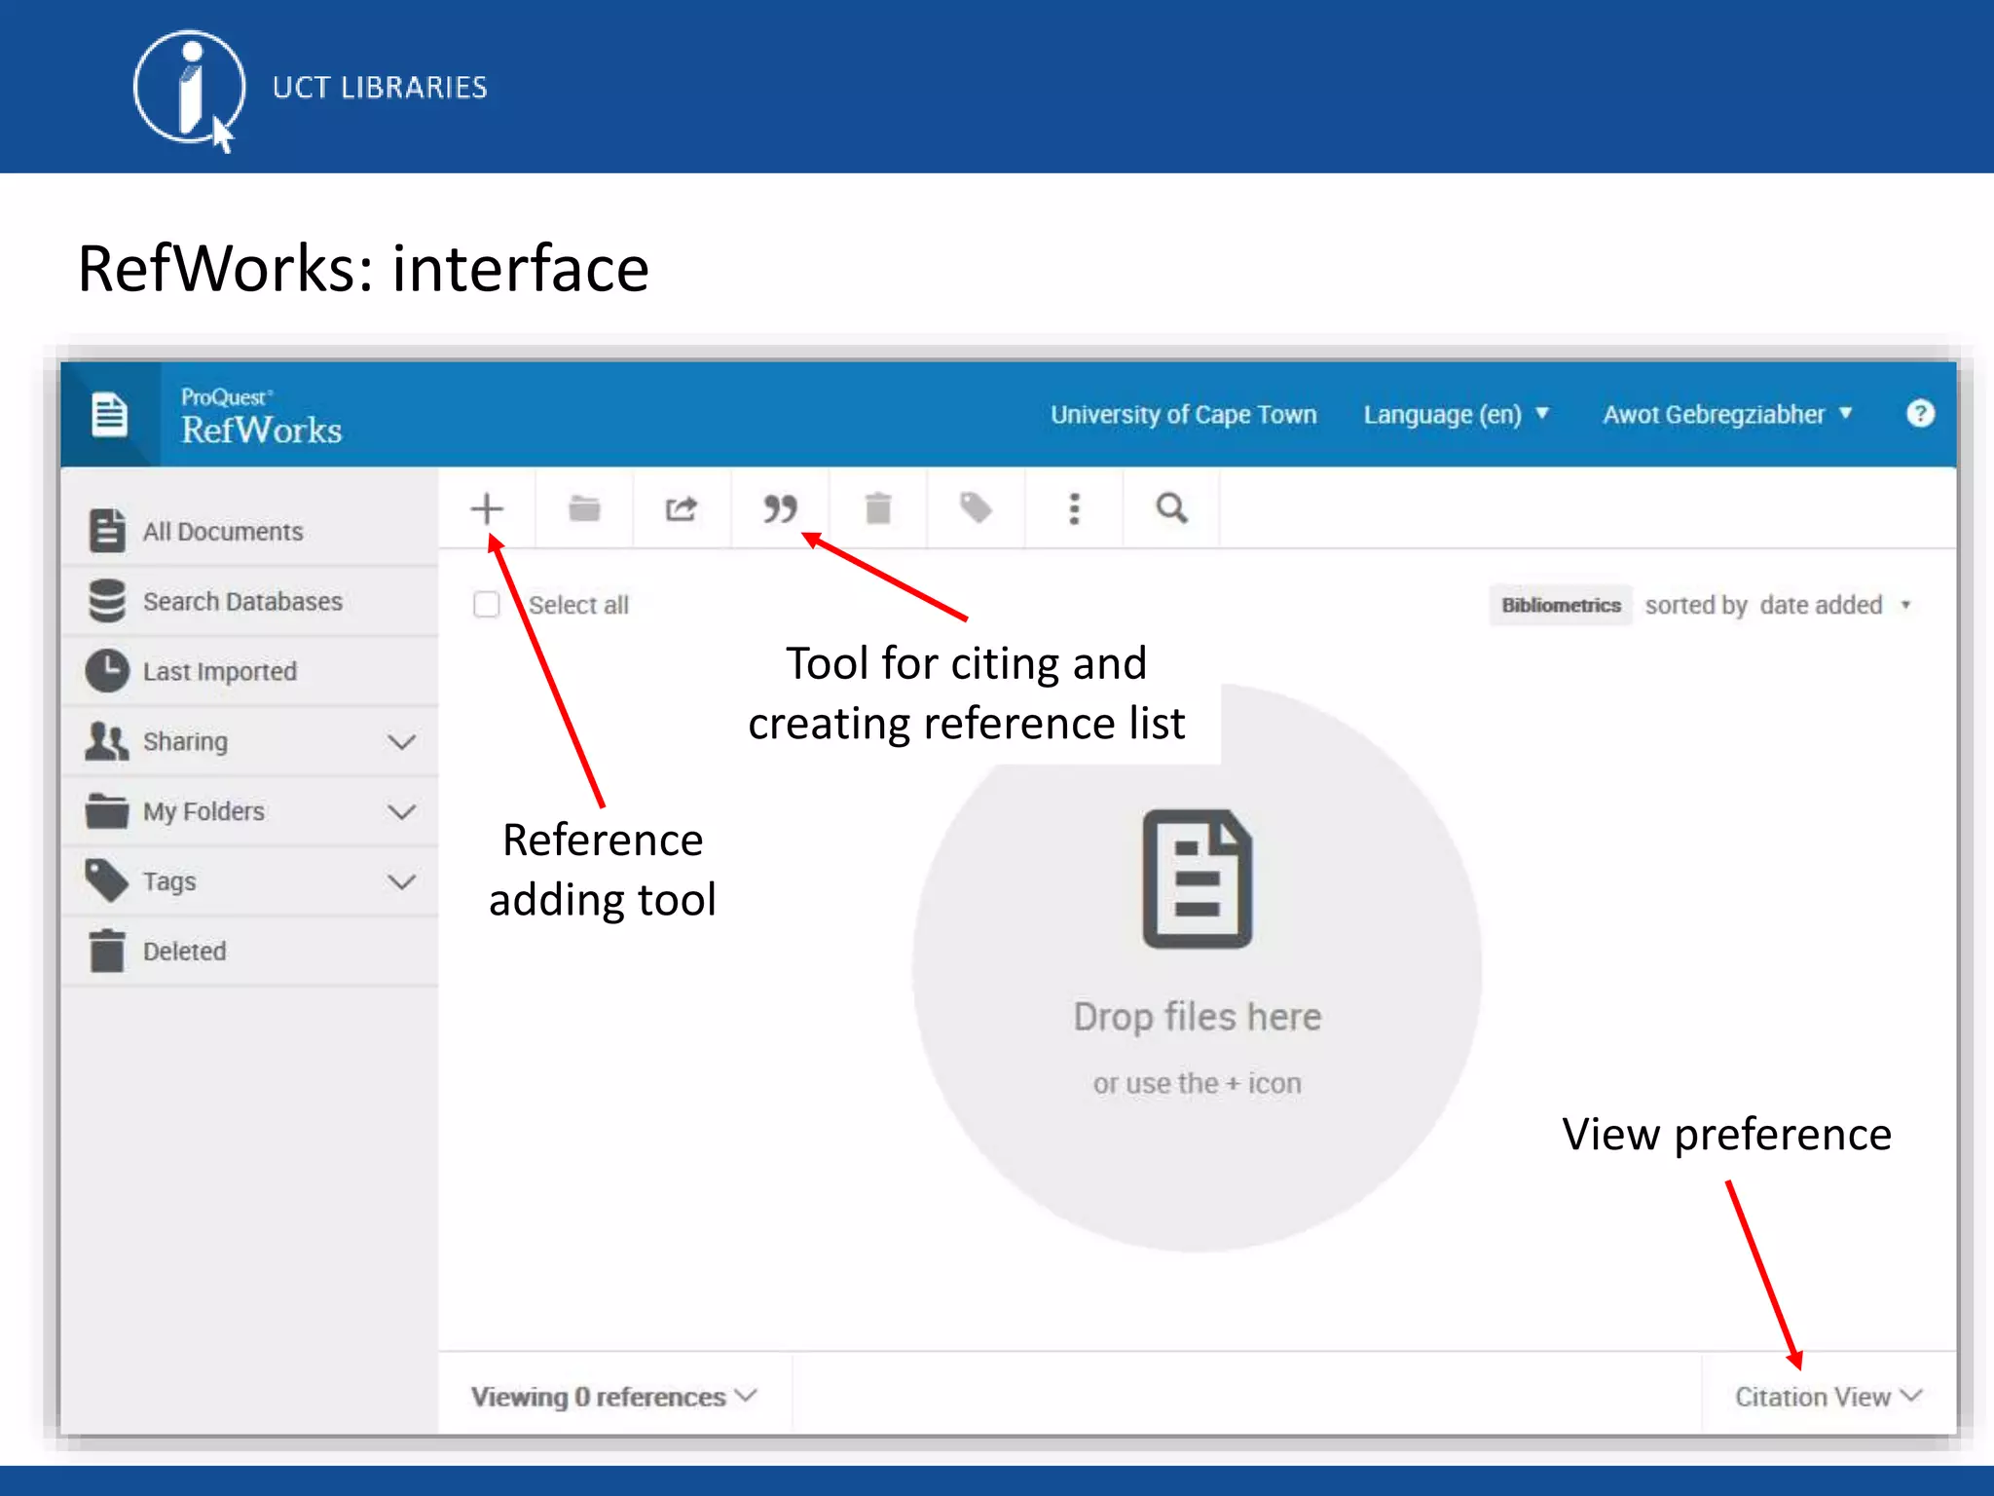Click the Sharing people icon

[x=106, y=741]
